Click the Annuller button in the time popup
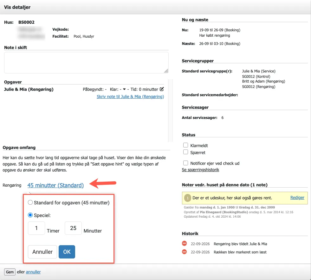 click(x=42, y=252)
